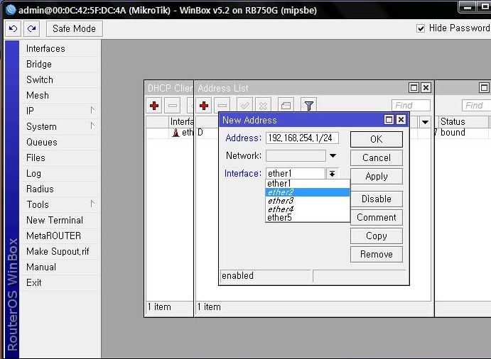This screenshot has height=359, width=491.
Task: Click the Undo arrow icon
Action: (13, 29)
